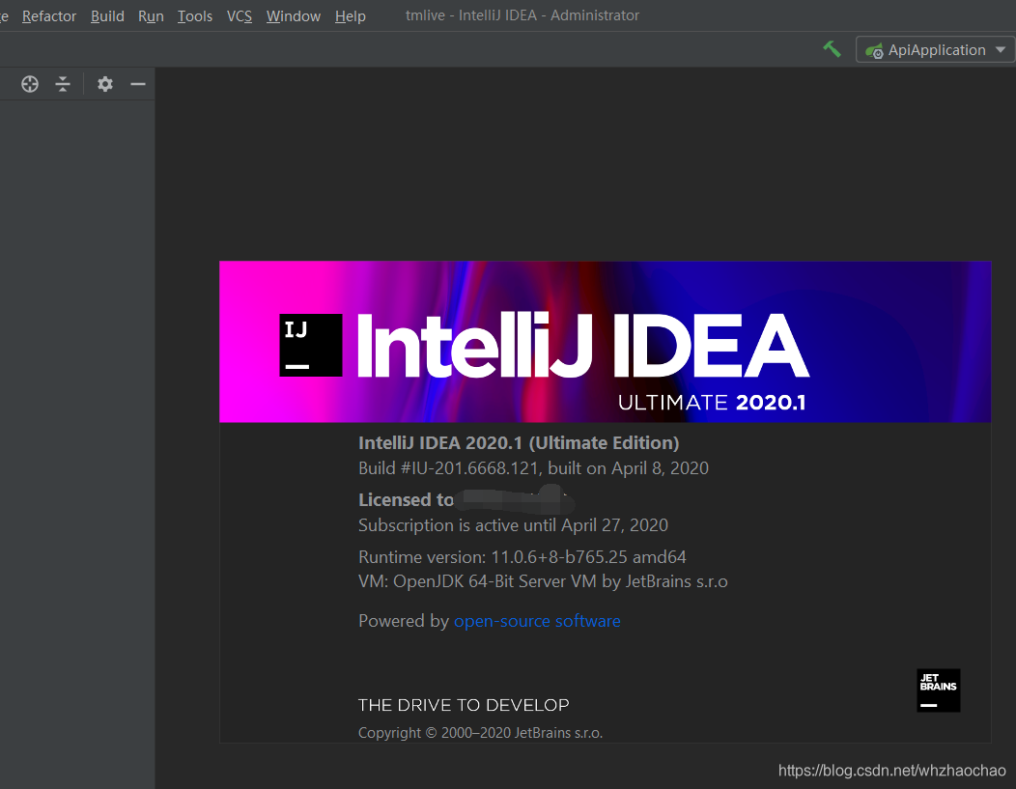Open the Help menu
Image resolution: width=1016 pixels, height=789 pixels.
click(x=350, y=15)
